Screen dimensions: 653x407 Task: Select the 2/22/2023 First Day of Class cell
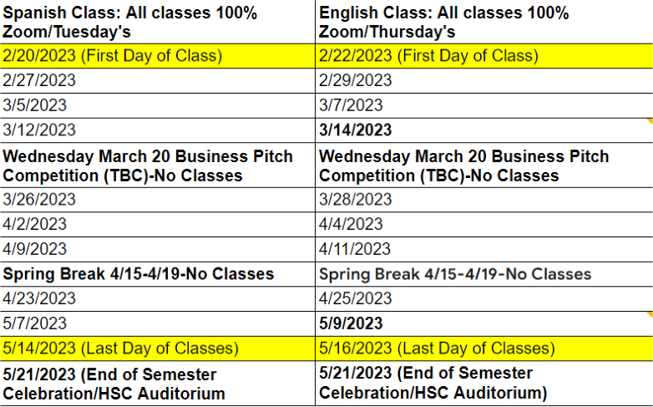[484, 56]
